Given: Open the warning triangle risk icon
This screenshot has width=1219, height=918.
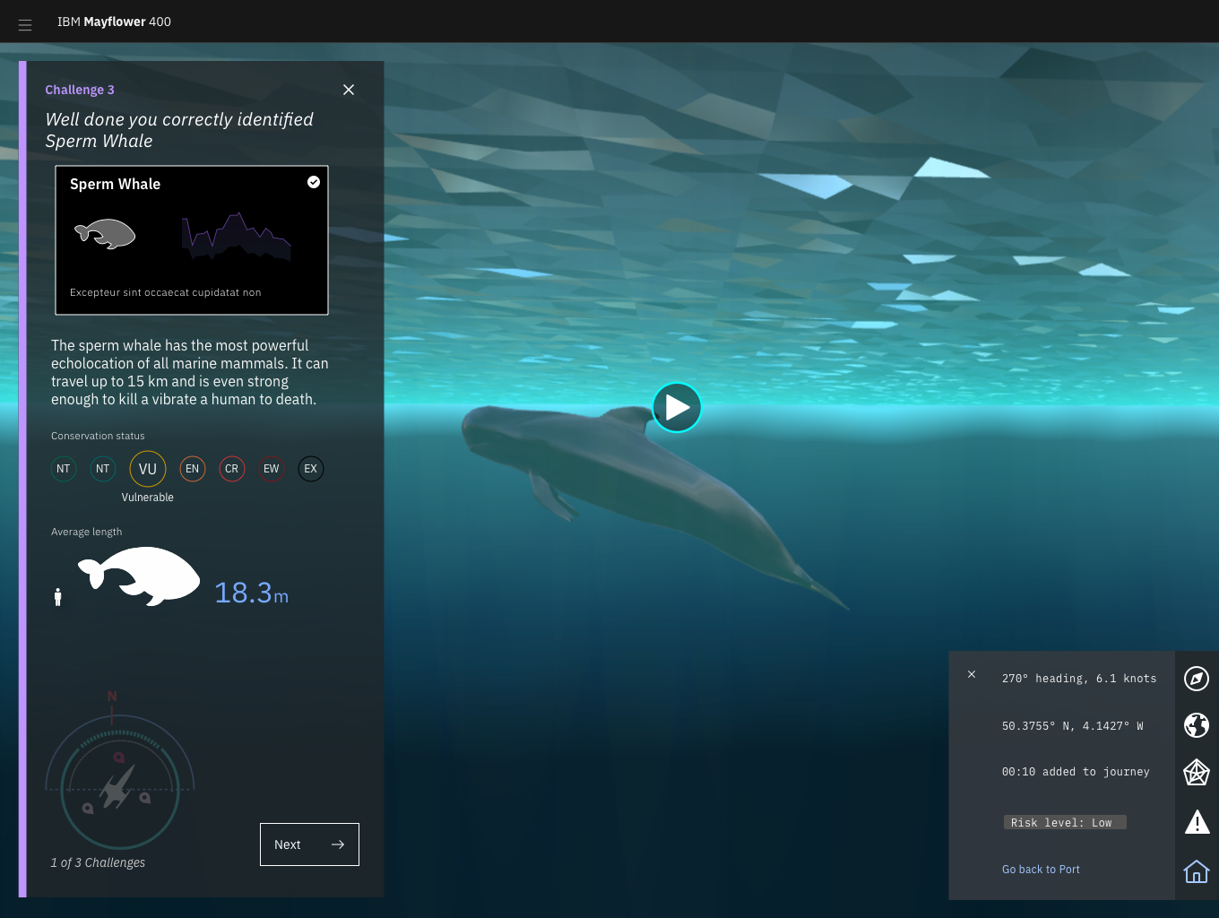Looking at the screenshot, I should 1197,822.
